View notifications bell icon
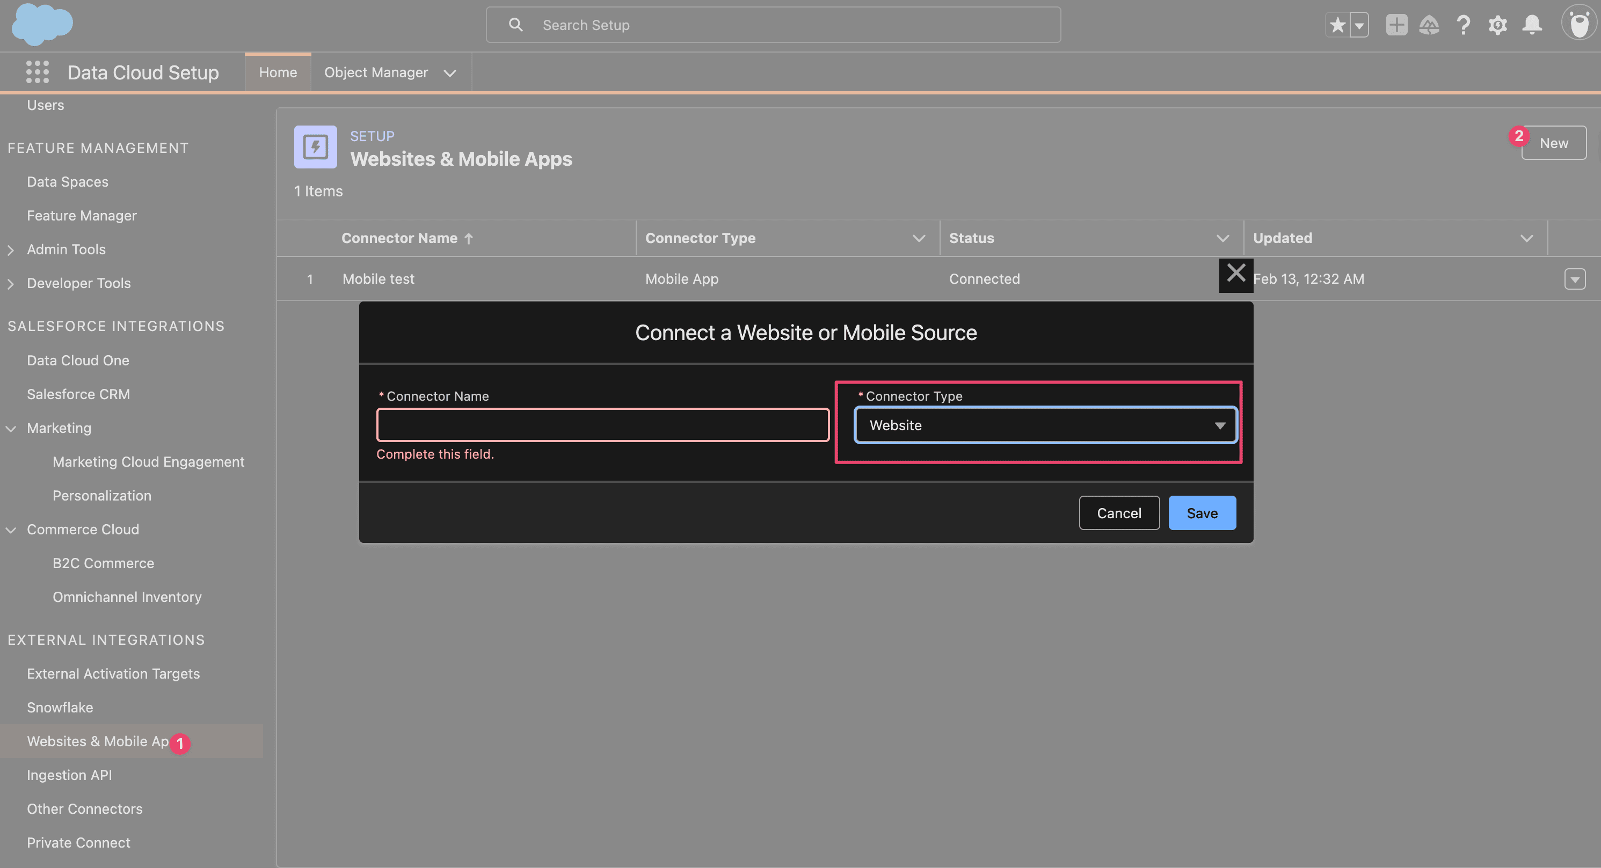The image size is (1601, 868). 1531,25
